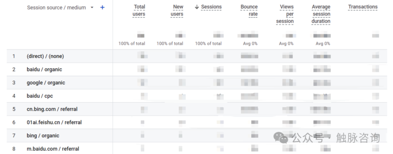Image resolution: width=393 pixels, height=154 pixels.
Task: Click the Transactions column header
Action: coord(363,7)
